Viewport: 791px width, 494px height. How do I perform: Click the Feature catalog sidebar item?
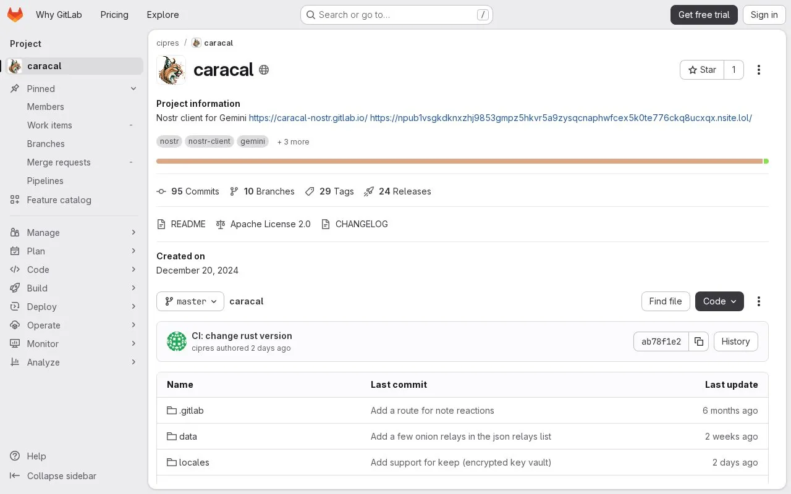coord(74,200)
